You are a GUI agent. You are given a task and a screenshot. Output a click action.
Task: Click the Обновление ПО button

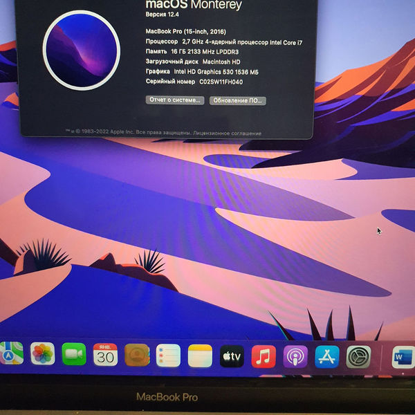point(238,100)
